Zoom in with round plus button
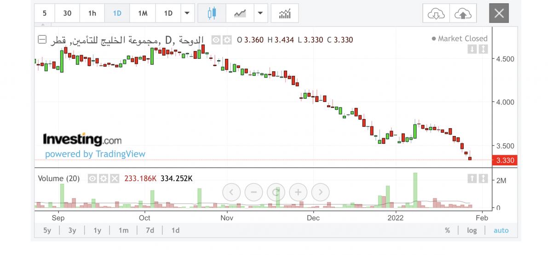This screenshot has width=552, height=255. coord(298,192)
